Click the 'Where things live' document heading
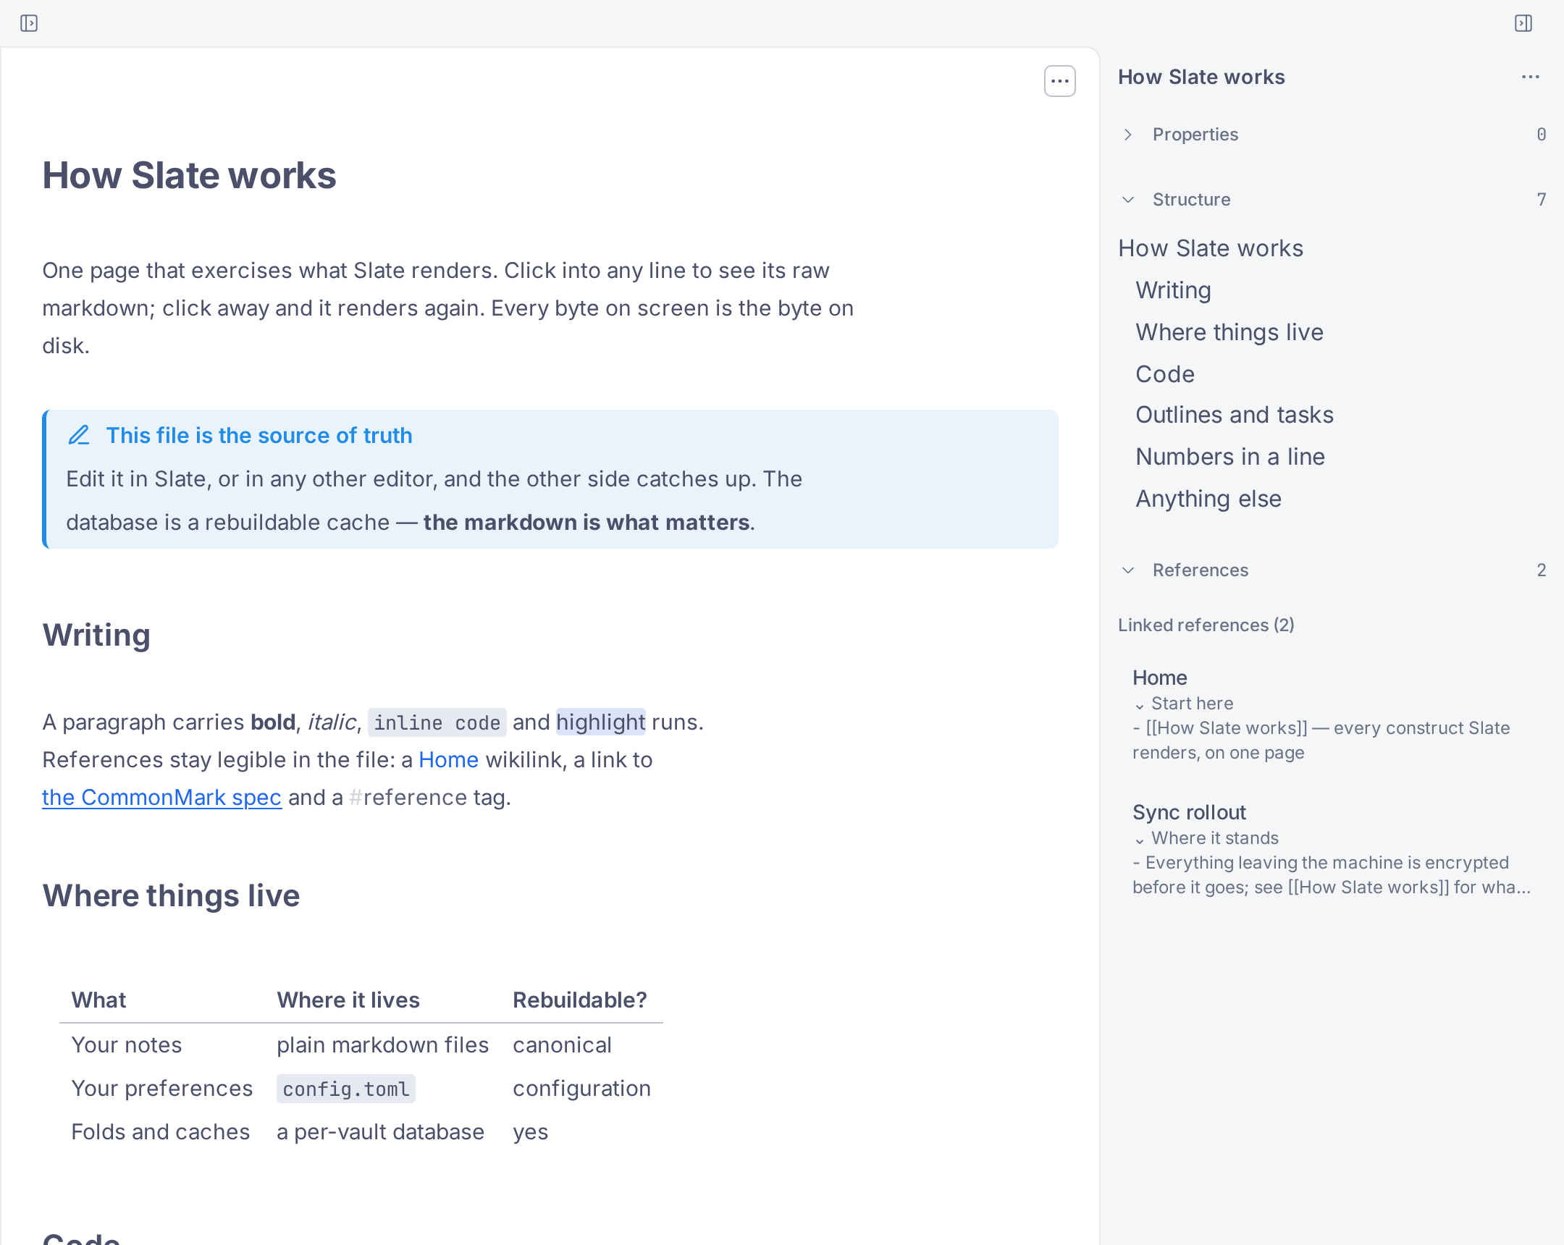 [171, 895]
